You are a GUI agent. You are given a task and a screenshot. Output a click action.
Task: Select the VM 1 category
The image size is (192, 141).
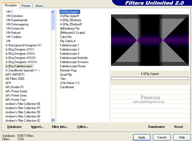[x=9, y=12]
